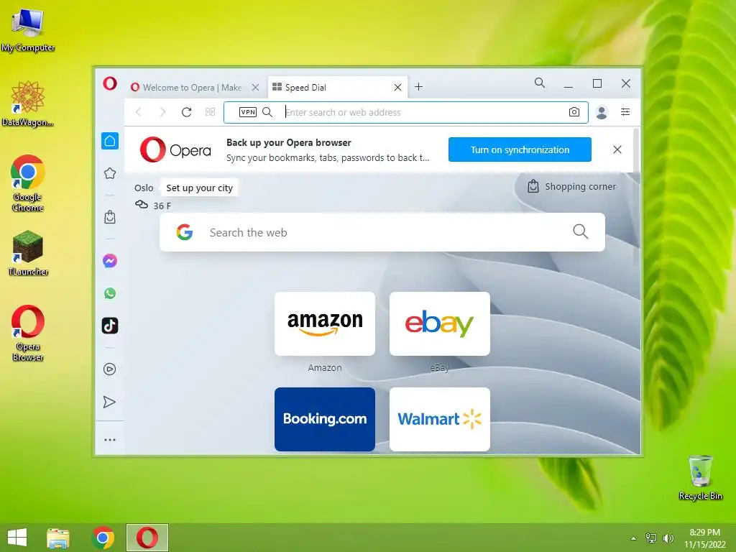Open Messenger in the sidebar

110,260
